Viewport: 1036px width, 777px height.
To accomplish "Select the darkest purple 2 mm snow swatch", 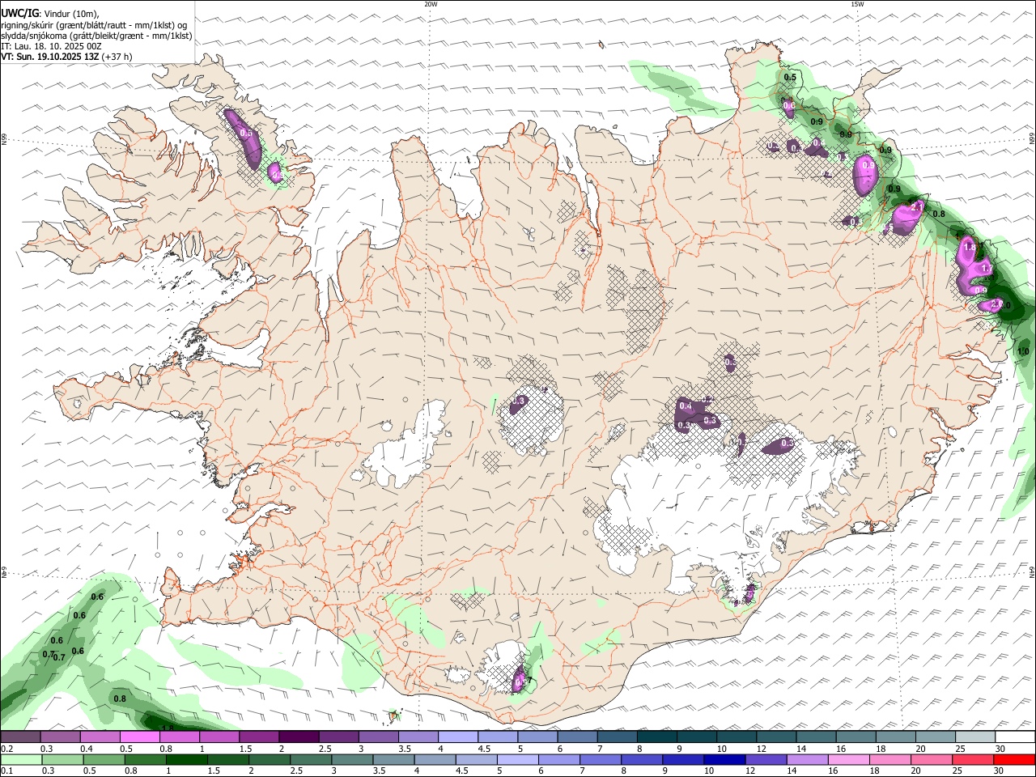I will click(299, 737).
